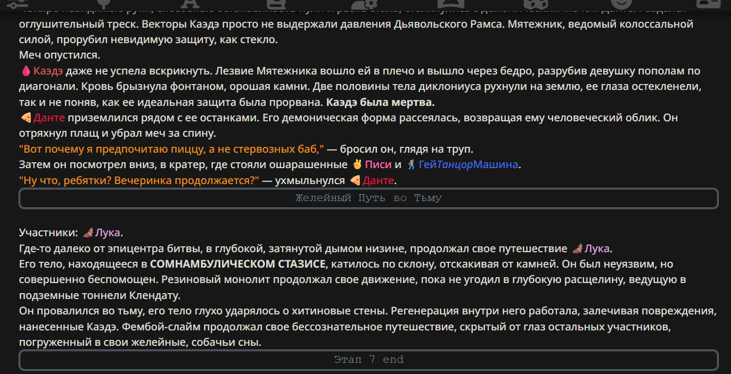Viewport: 731px width, 374px height.
Task: Click the dancer emoji before ГейТанцорМашина
Action: 411,164
